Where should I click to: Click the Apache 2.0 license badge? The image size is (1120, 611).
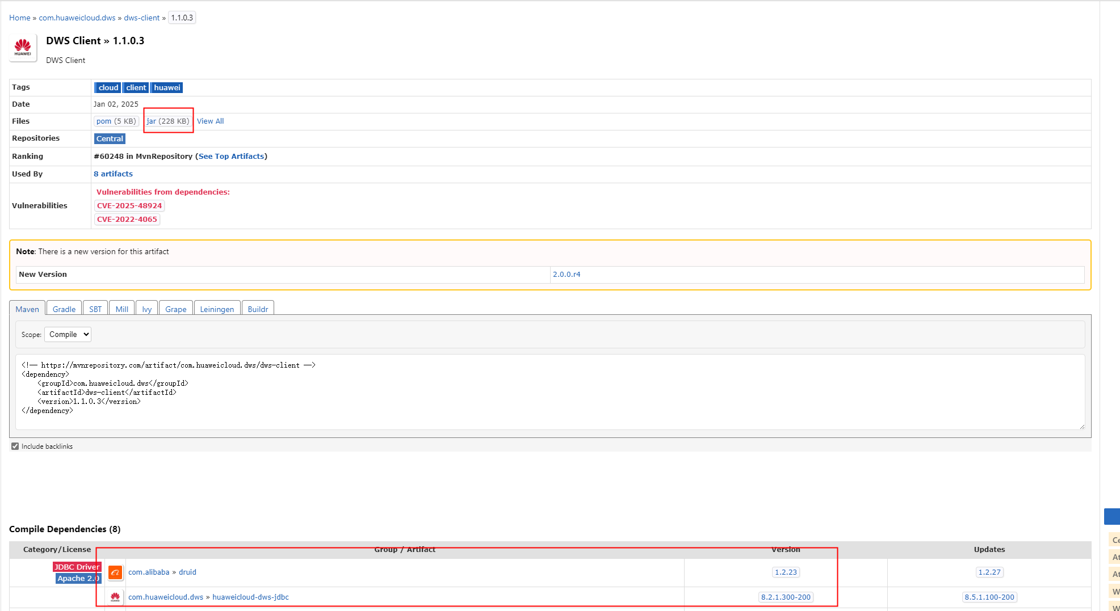78,578
